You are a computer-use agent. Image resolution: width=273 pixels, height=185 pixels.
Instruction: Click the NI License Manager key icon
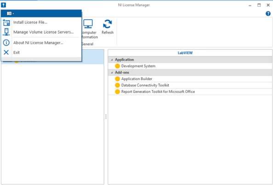4,5
